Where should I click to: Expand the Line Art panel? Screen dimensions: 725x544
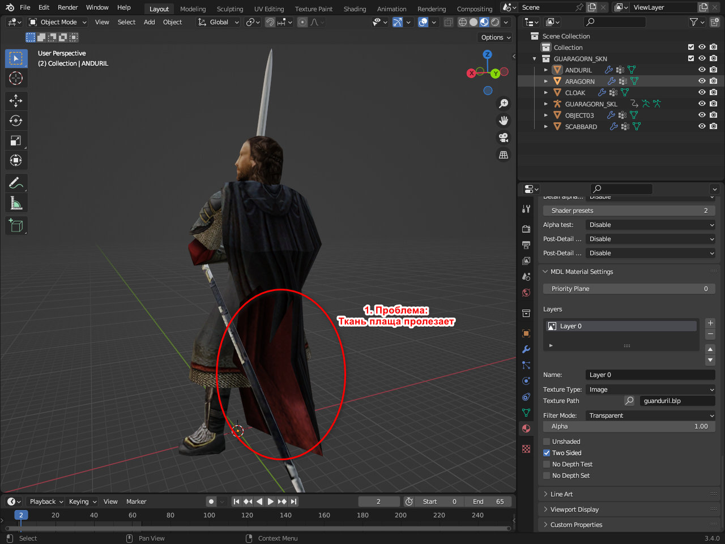click(x=561, y=494)
